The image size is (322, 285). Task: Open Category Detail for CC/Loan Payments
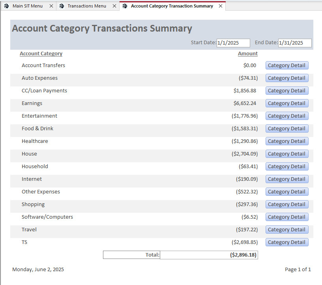[x=287, y=91]
